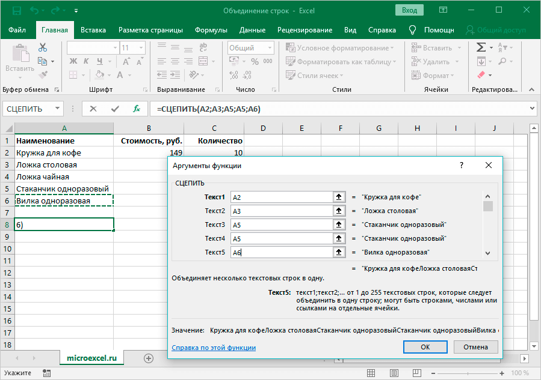Open the Файл menu tab
This screenshot has height=380, width=541.
click(17, 30)
